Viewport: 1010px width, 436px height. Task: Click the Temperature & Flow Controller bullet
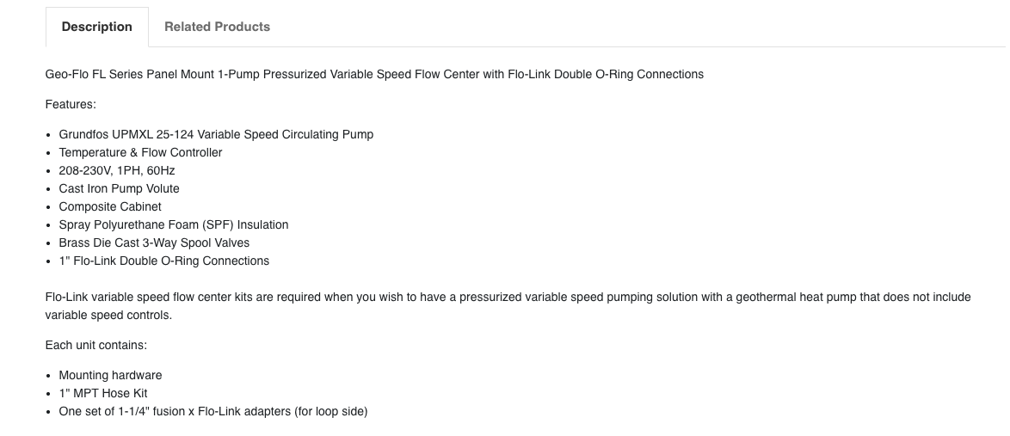[140, 152]
